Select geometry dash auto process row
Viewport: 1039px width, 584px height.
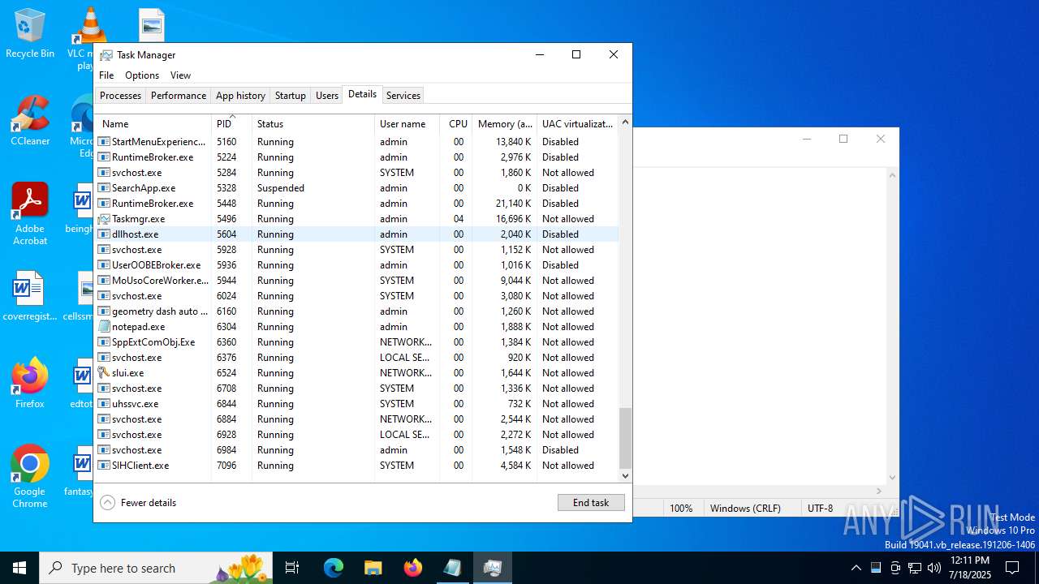tap(356, 311)
